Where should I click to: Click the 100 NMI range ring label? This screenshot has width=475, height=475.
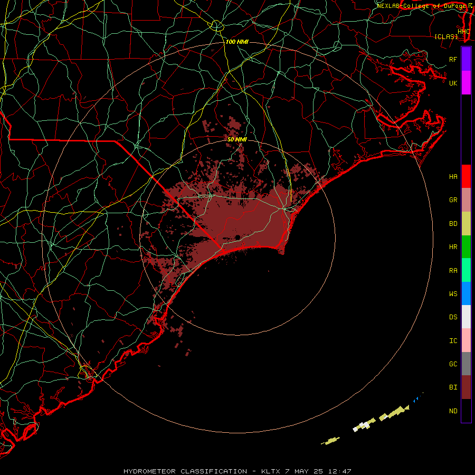point(237,42)
